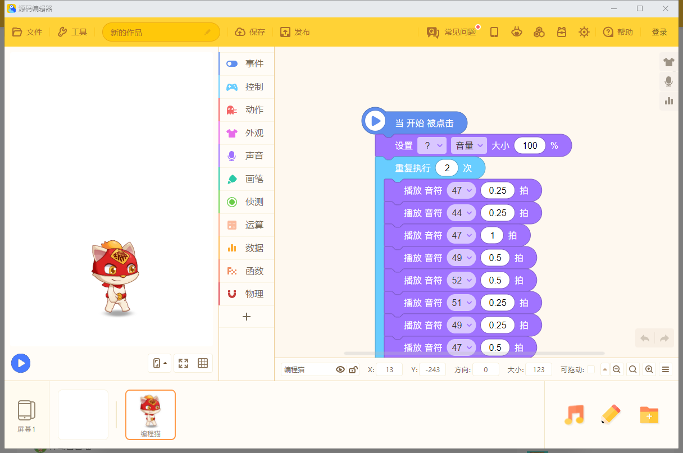The height and width of the screenshot is (453, 683).
Task: Open the 文件 file menu
Action: click(x=27, y=32)
